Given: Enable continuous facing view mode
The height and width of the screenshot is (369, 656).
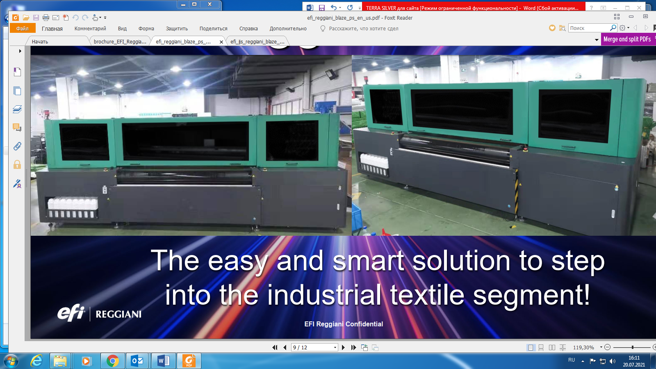Looking at the screenshot, I should click(563, 347).
